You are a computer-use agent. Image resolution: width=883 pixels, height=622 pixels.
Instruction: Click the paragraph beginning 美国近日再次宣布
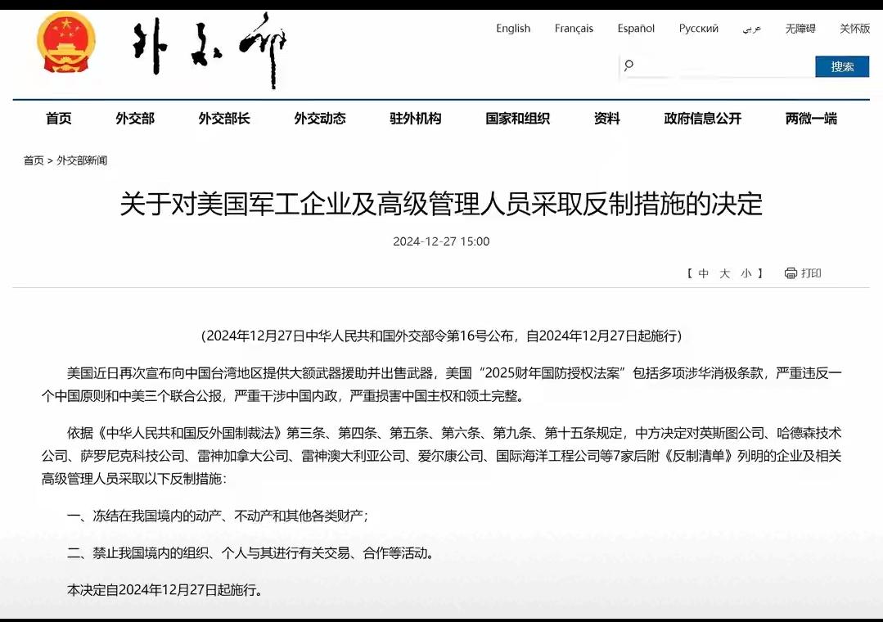coord(441,384)
